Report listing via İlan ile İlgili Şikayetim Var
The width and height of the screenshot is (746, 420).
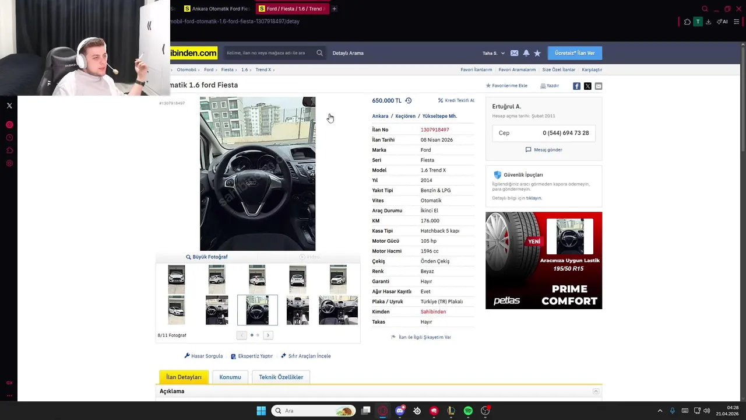coord(421,337)
